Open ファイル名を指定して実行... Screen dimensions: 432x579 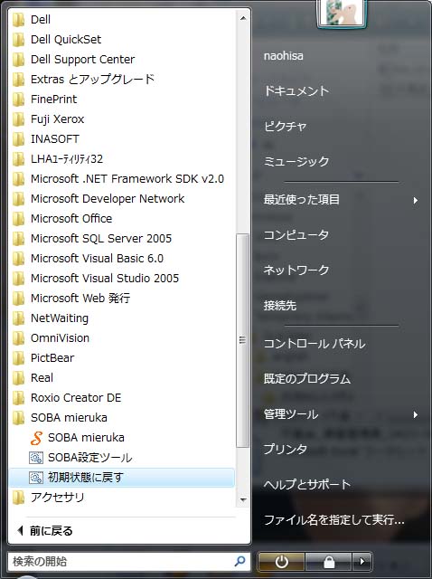click(334, 520)
